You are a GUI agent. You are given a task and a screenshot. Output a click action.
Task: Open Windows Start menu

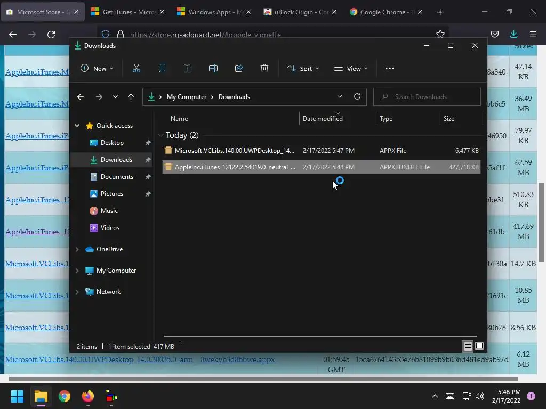pos(17,396)
